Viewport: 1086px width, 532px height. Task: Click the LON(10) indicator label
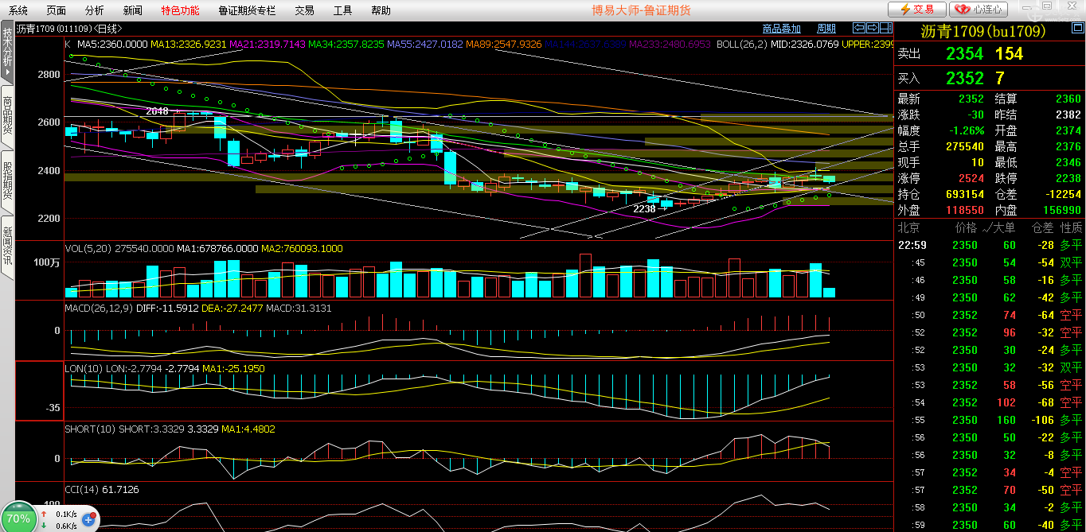(x=84, y=369)
